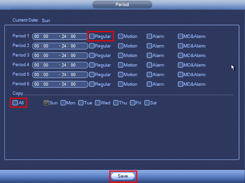
Task: Enable Motion for Period 6
Action: tap(121, 84)
